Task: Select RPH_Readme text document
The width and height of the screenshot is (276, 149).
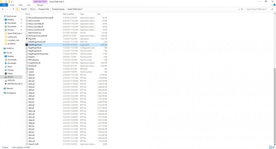Action: (x=33, y=60)
